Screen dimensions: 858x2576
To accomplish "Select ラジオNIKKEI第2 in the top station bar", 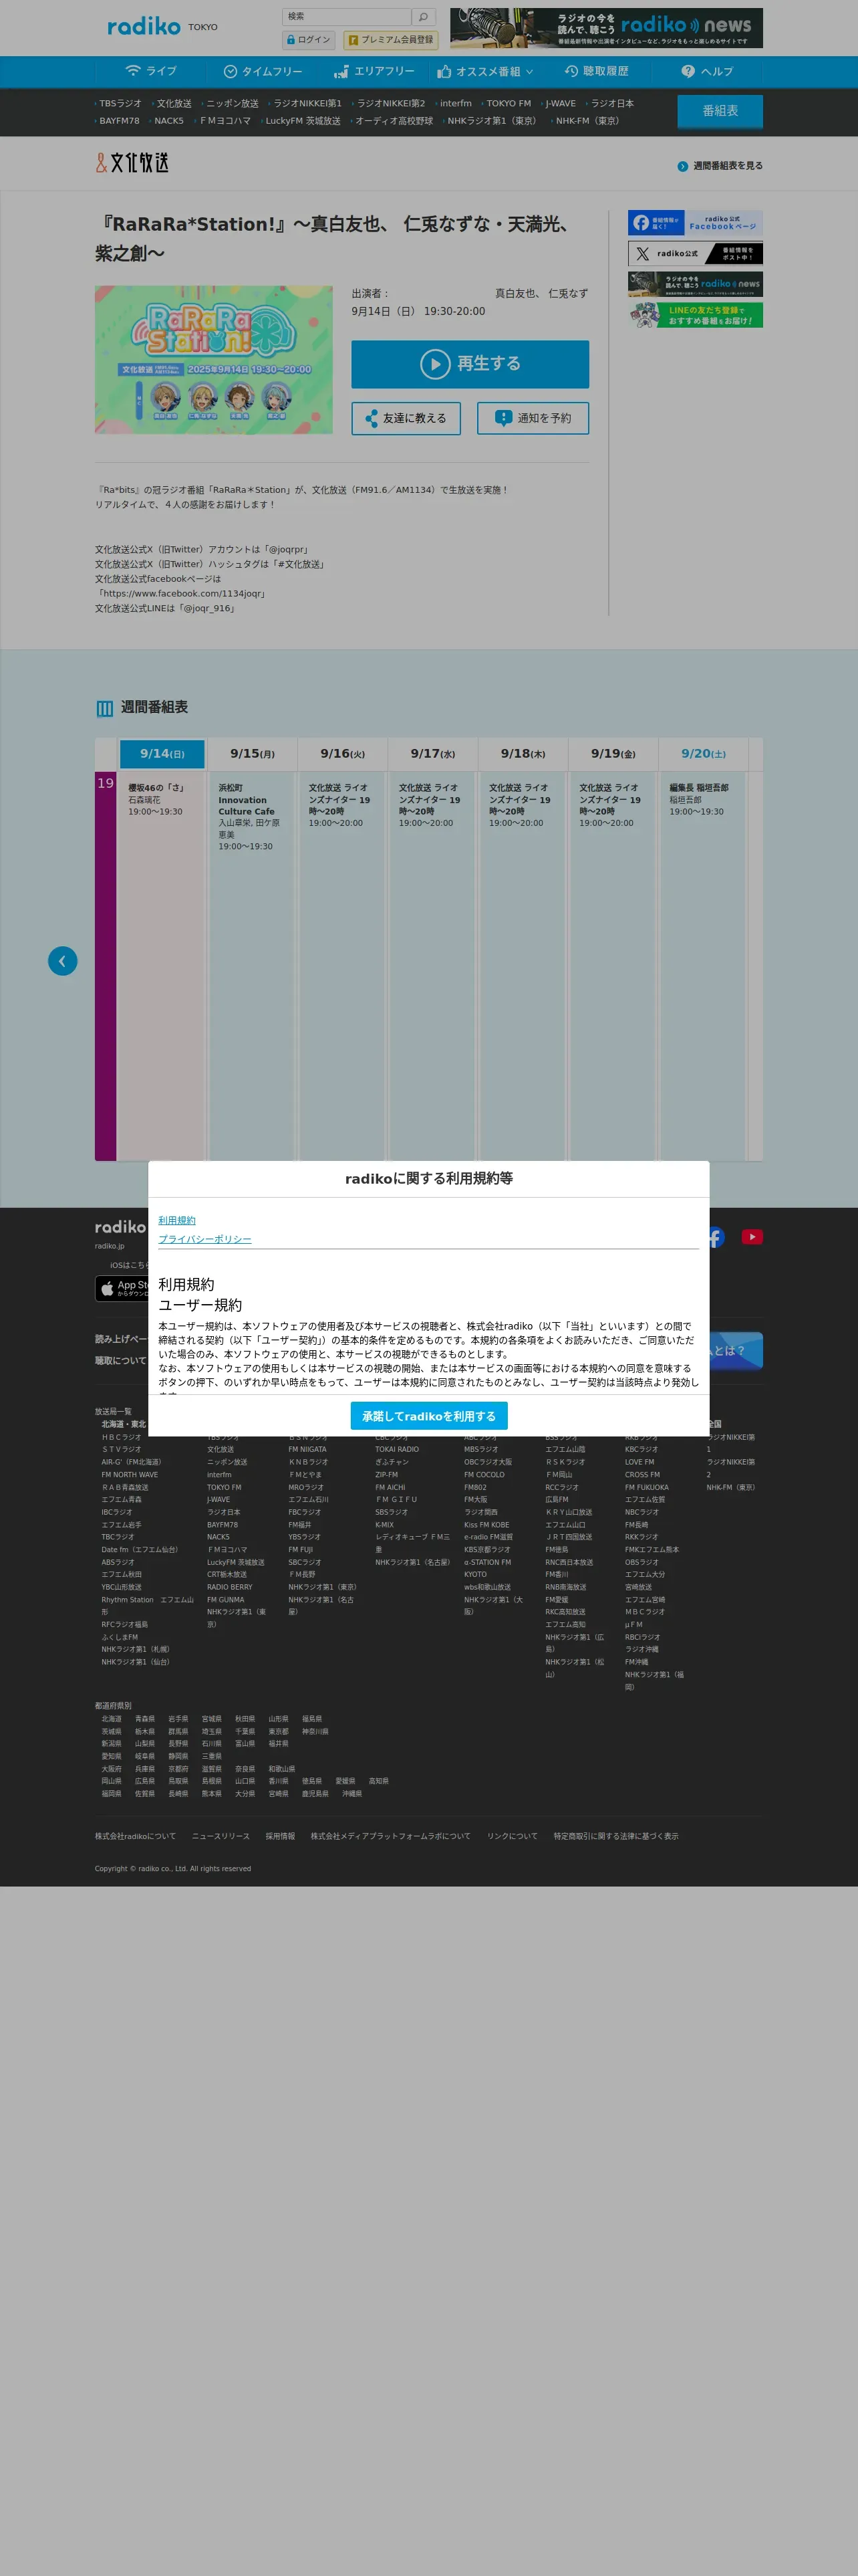I will [390, 103].
